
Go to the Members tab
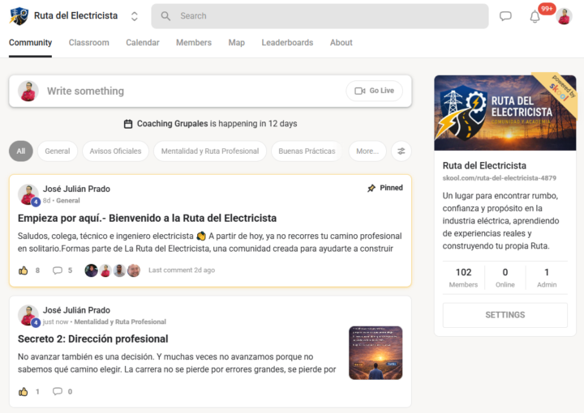pos(194,42)
